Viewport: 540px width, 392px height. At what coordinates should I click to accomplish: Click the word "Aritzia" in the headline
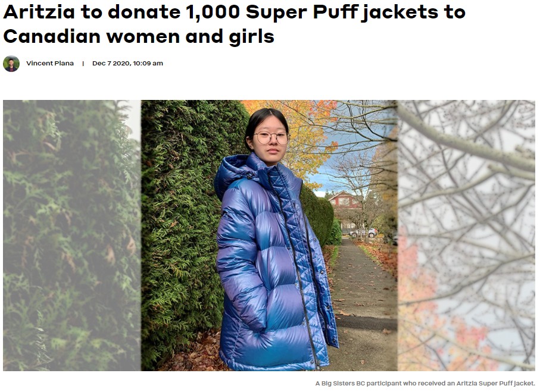(39, 12)
